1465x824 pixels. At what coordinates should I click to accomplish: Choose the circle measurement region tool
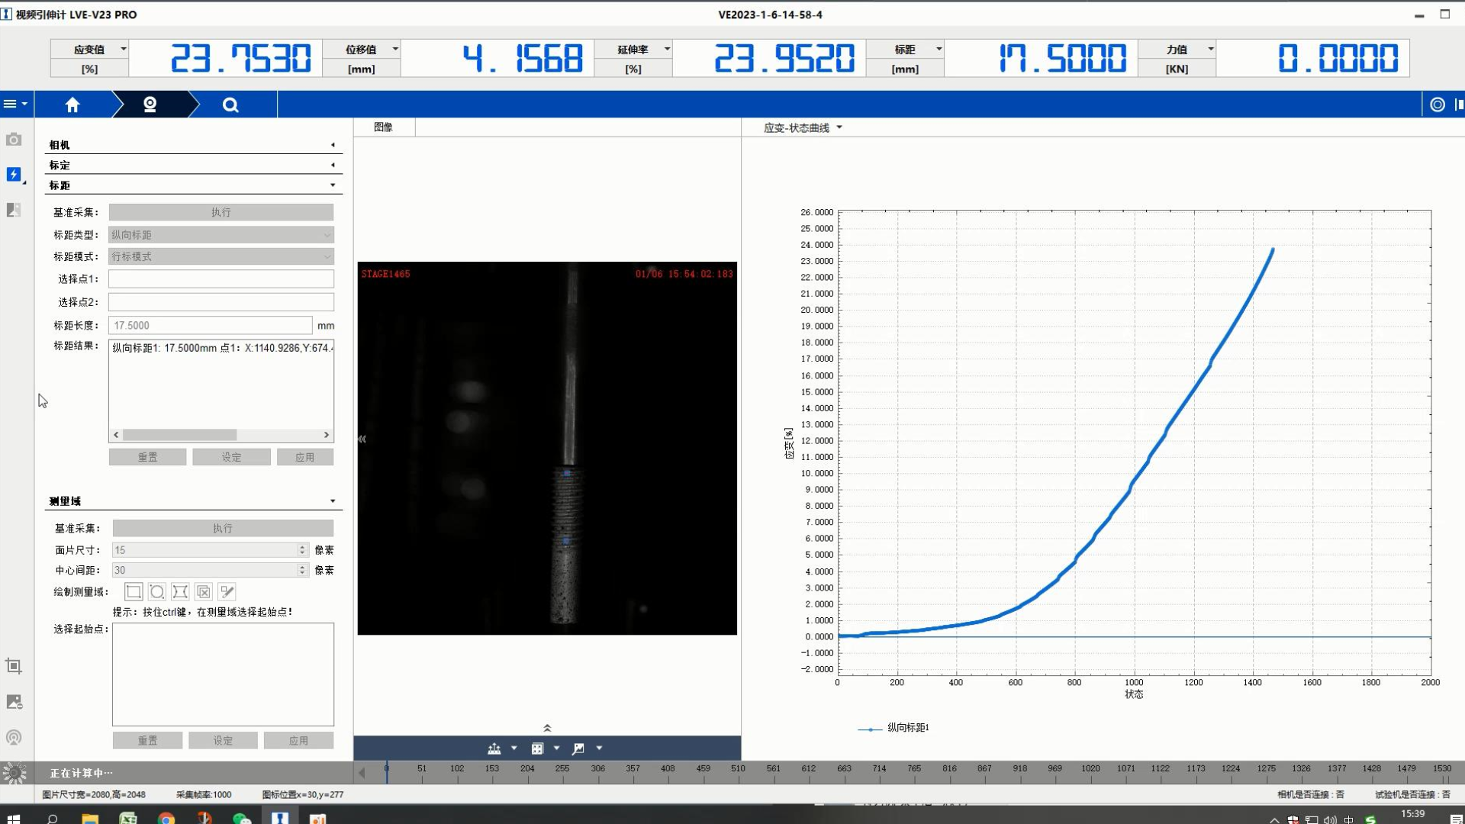point(157,592)
